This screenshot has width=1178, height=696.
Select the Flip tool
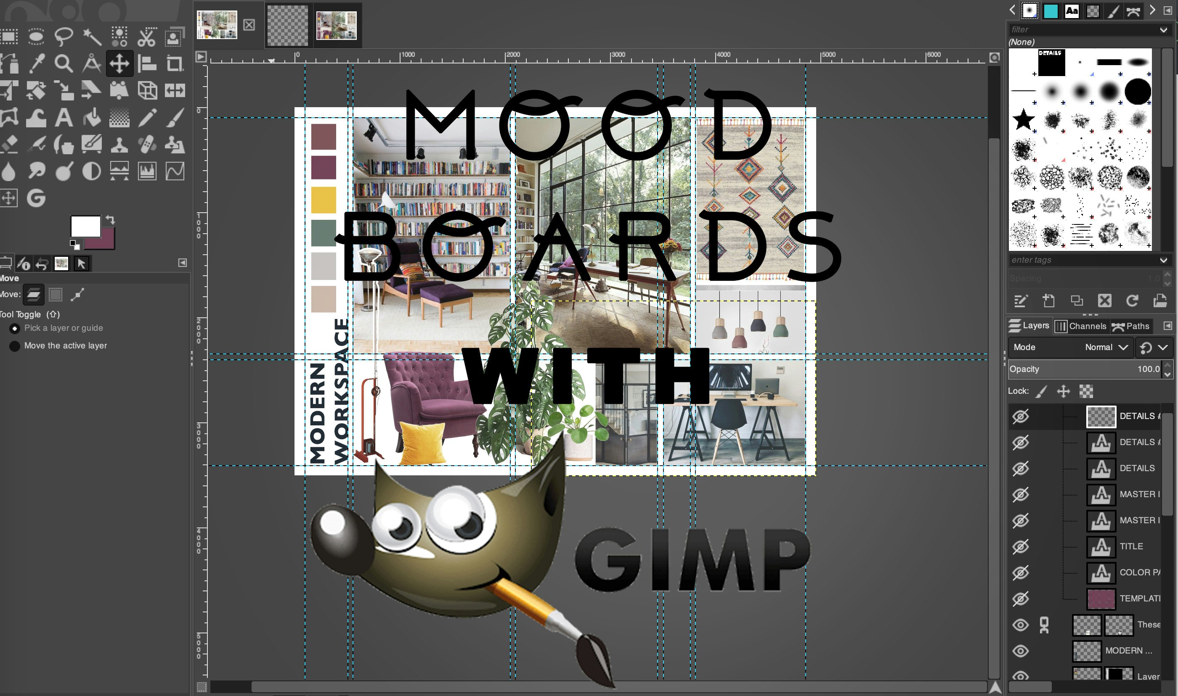pos(175,90)
